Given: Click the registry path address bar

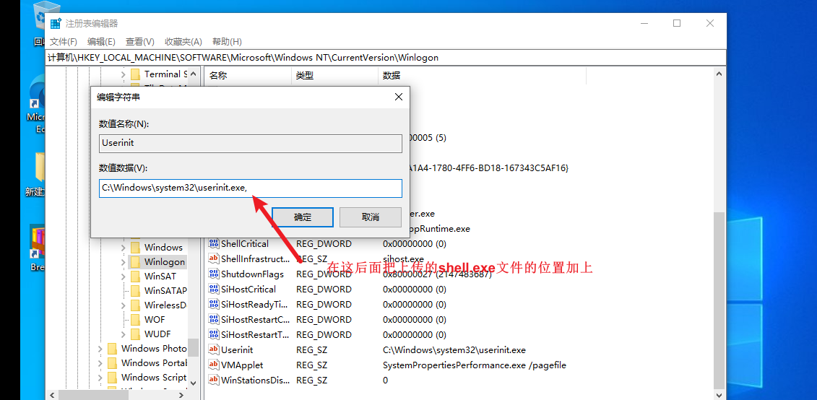Looking at the screenshot, I should click(386, 58).
